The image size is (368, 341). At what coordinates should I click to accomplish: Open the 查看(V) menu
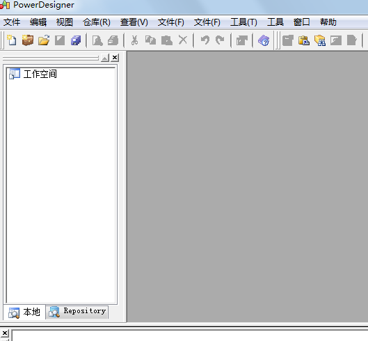[x=134, y=22]
